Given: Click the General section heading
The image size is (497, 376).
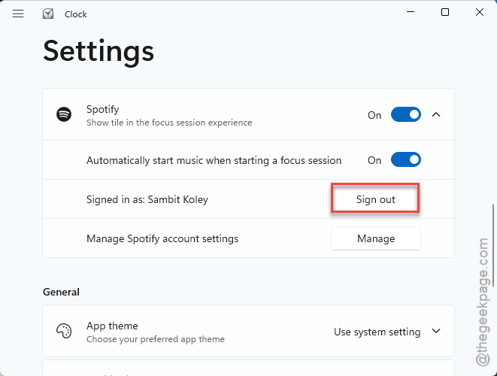Looking at the screenshot, I should pyautogui.click(x=61, y=292).
